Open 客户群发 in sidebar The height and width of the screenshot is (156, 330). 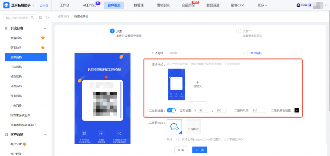coord(16,154)
